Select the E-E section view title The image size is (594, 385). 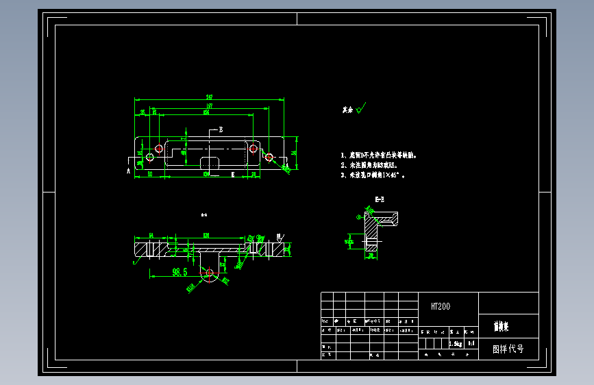[x=380, y=199]
